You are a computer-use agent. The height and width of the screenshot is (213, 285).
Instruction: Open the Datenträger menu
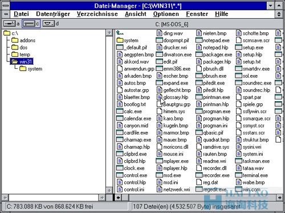[53, 14]
